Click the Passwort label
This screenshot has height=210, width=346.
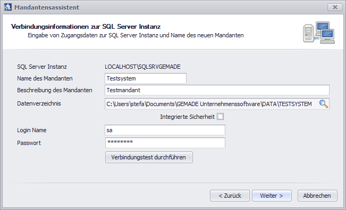coord(29,143)
